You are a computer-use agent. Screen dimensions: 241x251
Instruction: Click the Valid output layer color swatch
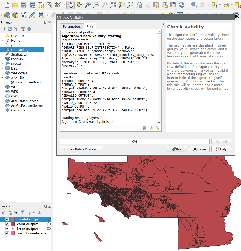(12, 224)
